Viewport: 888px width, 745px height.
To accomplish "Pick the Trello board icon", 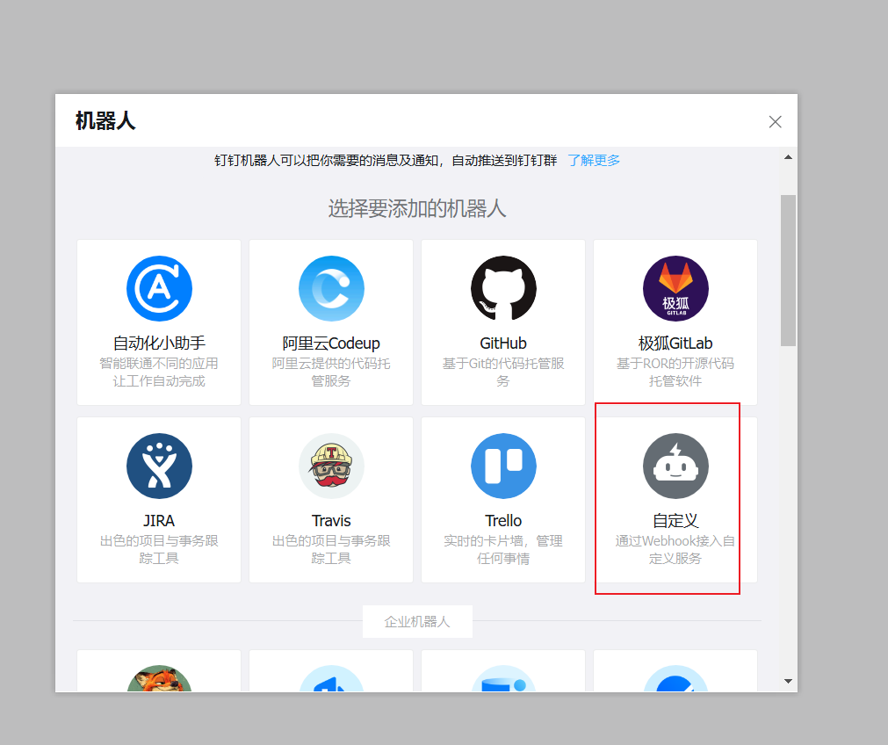I will [x=503, y=466].
